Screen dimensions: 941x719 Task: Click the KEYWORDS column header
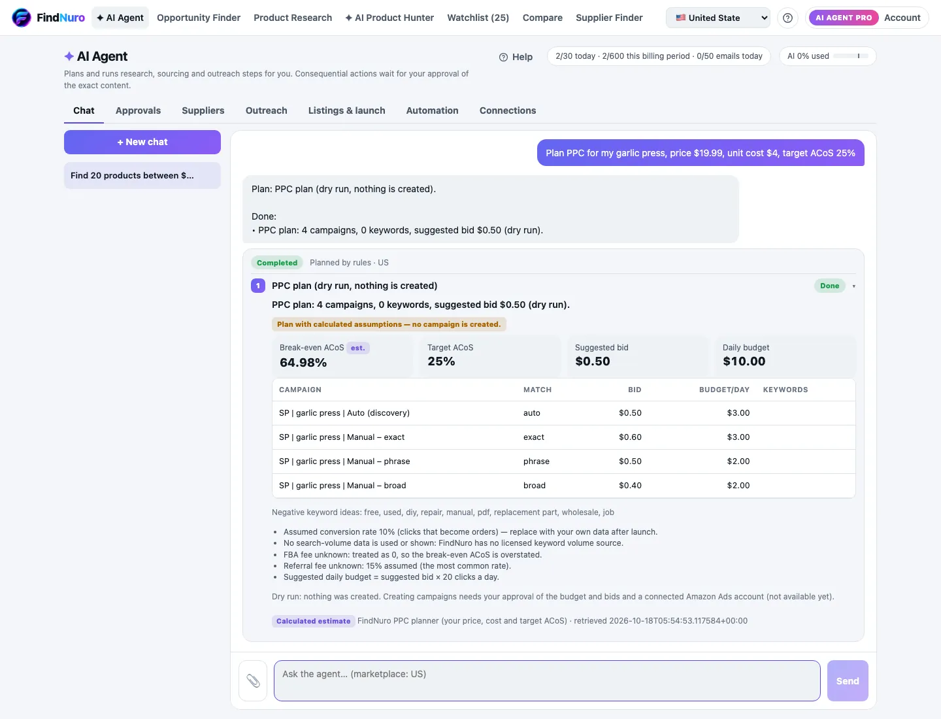[785, 390]
